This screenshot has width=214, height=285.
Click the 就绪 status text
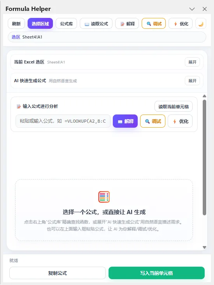click(x=14, y=260)
